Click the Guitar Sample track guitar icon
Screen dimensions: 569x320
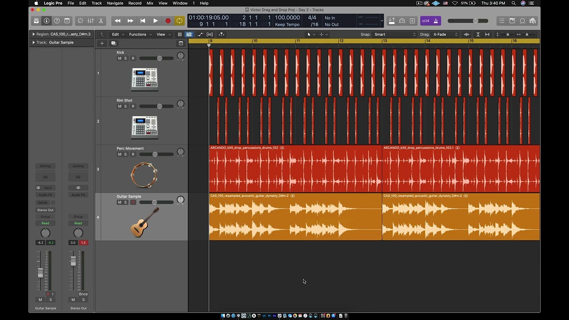pos(144,223)
